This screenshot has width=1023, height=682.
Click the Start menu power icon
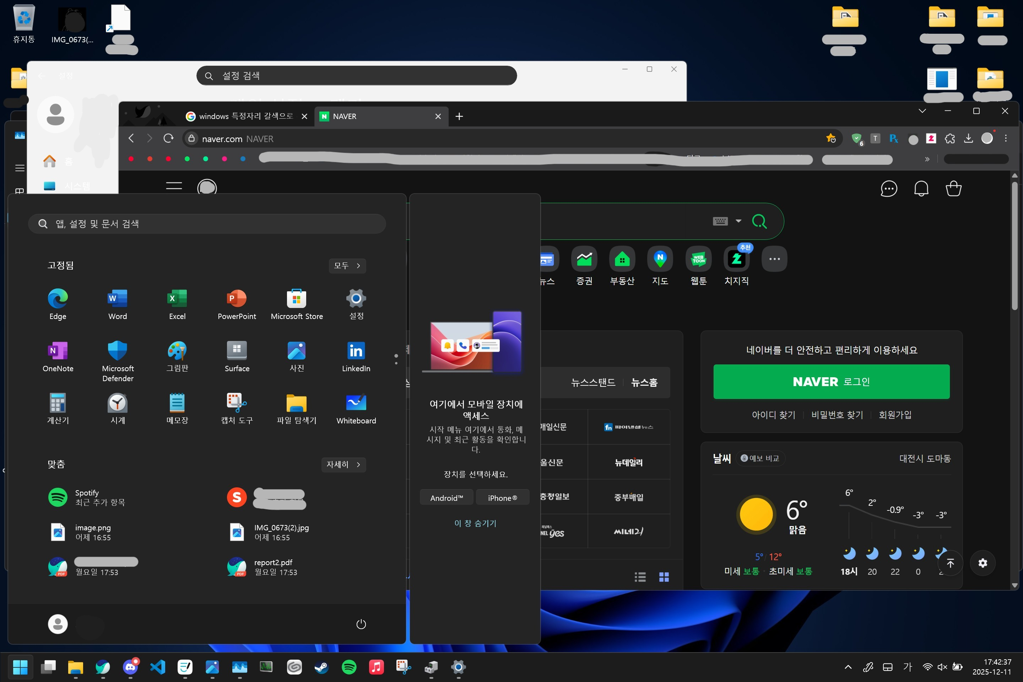tap(361, 624)
